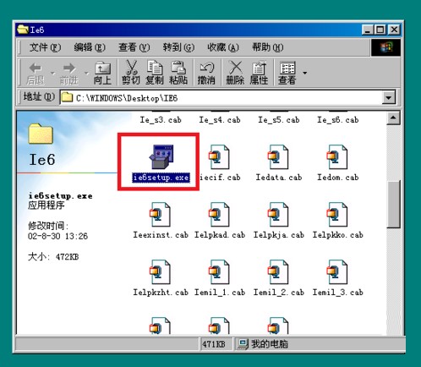This screenshot has width=421, height=367.
Task: Click the Forward (前进) toolbar button
Action: [x=69, y=74]
